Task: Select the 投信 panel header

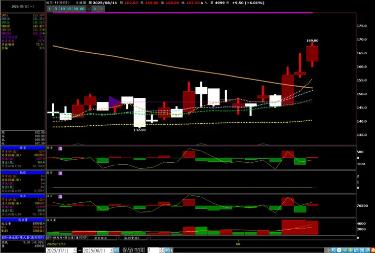Action: (x=23, y=172)
